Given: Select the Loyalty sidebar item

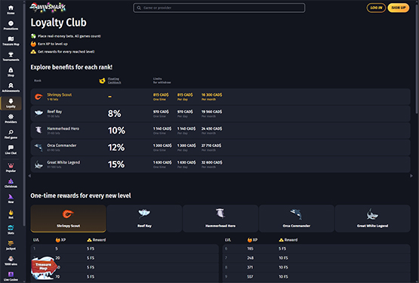Looking at the screenshot, I should 11,103.
